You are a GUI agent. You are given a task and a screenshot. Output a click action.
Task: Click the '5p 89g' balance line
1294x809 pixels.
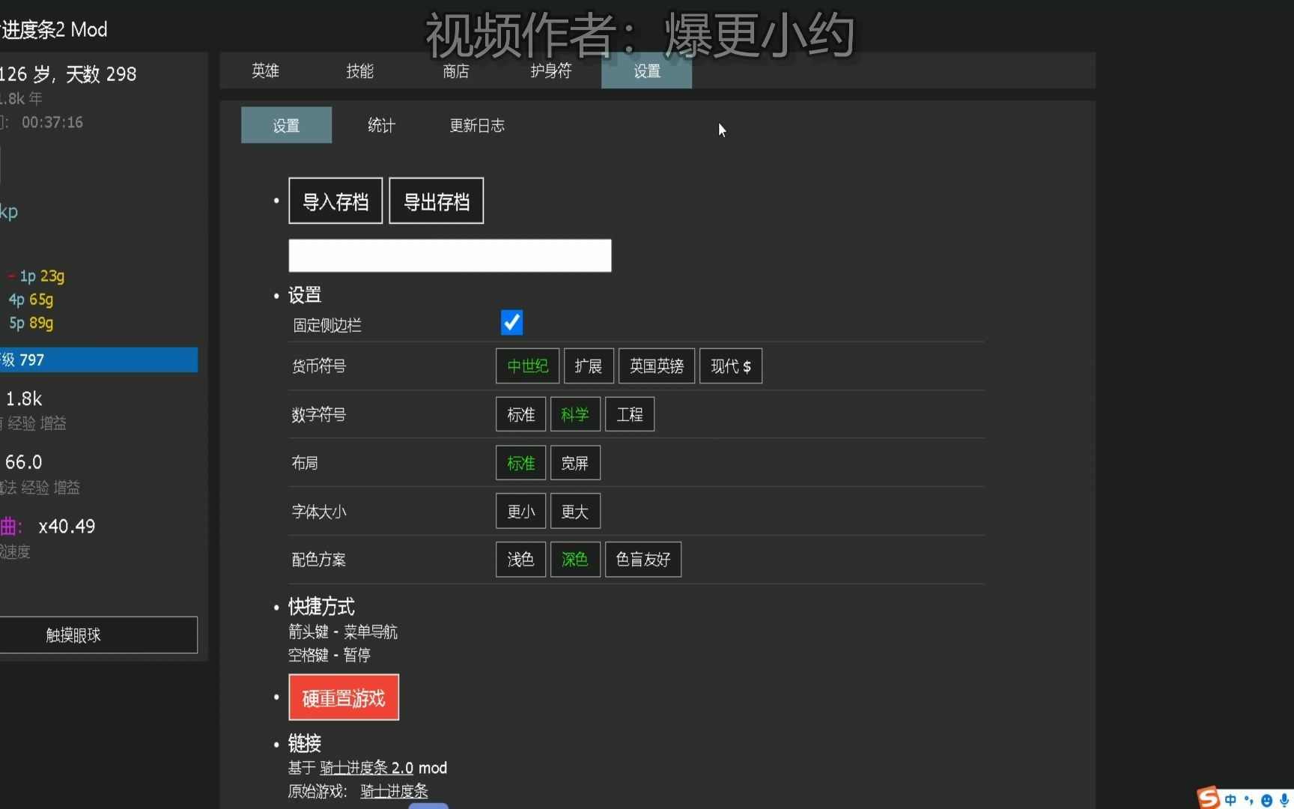point(31,323)
